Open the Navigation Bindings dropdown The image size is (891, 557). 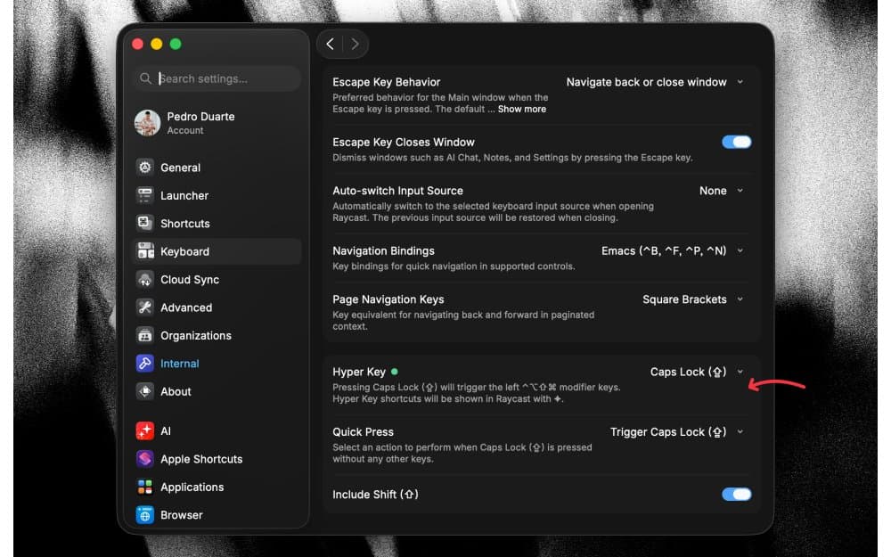pos(672,250)
